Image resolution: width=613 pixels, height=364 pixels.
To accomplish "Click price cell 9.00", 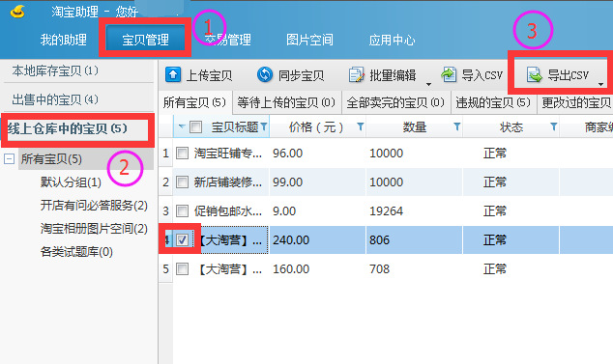I will (x=284, y=210).
